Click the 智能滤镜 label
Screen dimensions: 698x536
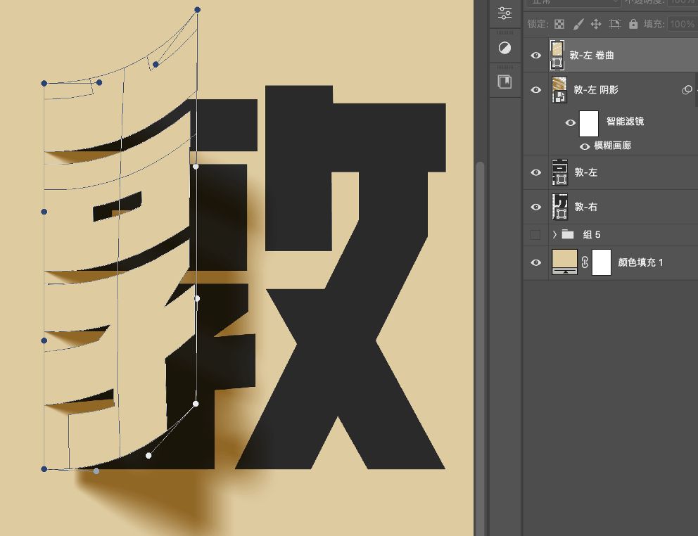point(625,121)
